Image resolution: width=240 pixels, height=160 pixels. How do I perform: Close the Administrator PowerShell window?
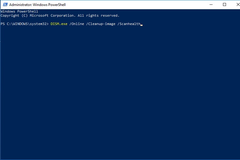tap(238, 4)
